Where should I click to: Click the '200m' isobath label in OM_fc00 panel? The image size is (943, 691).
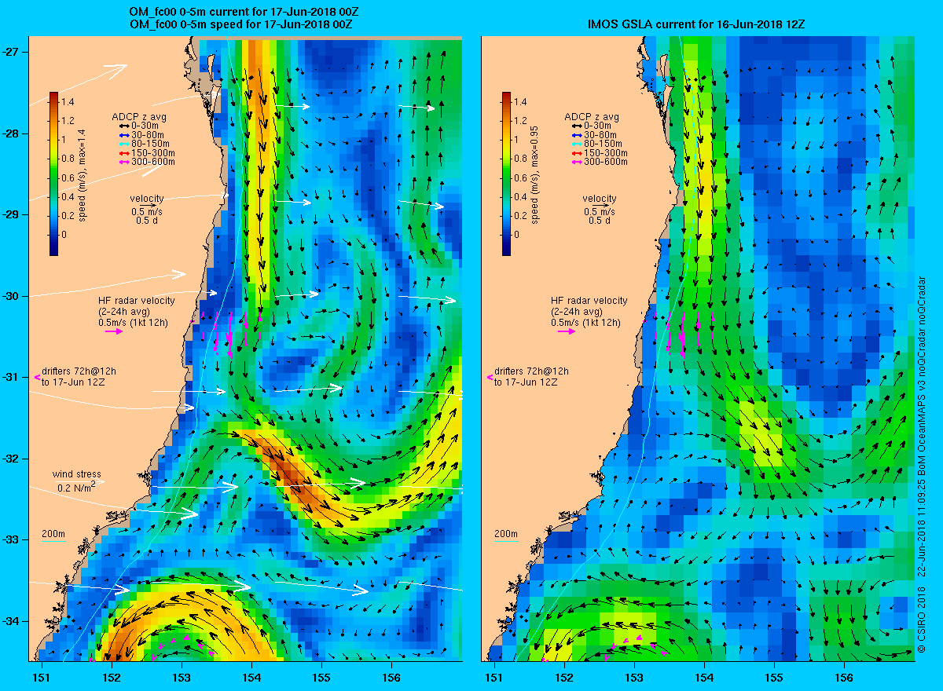[53, 535]
